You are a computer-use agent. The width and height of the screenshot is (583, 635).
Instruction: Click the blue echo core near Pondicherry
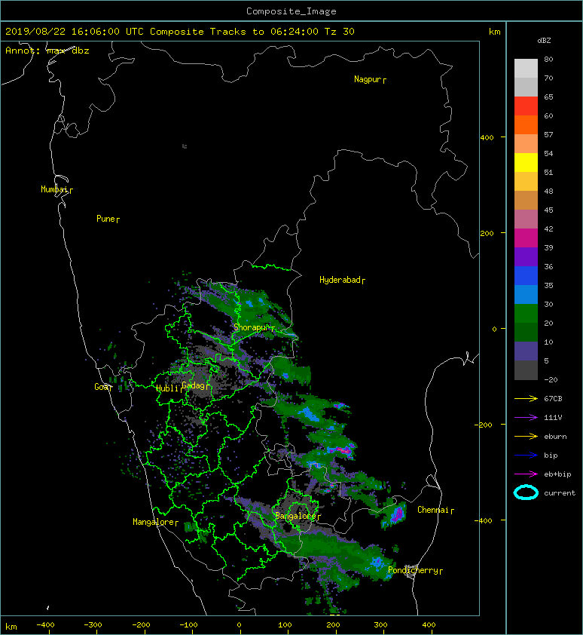(x=377, y=562)
